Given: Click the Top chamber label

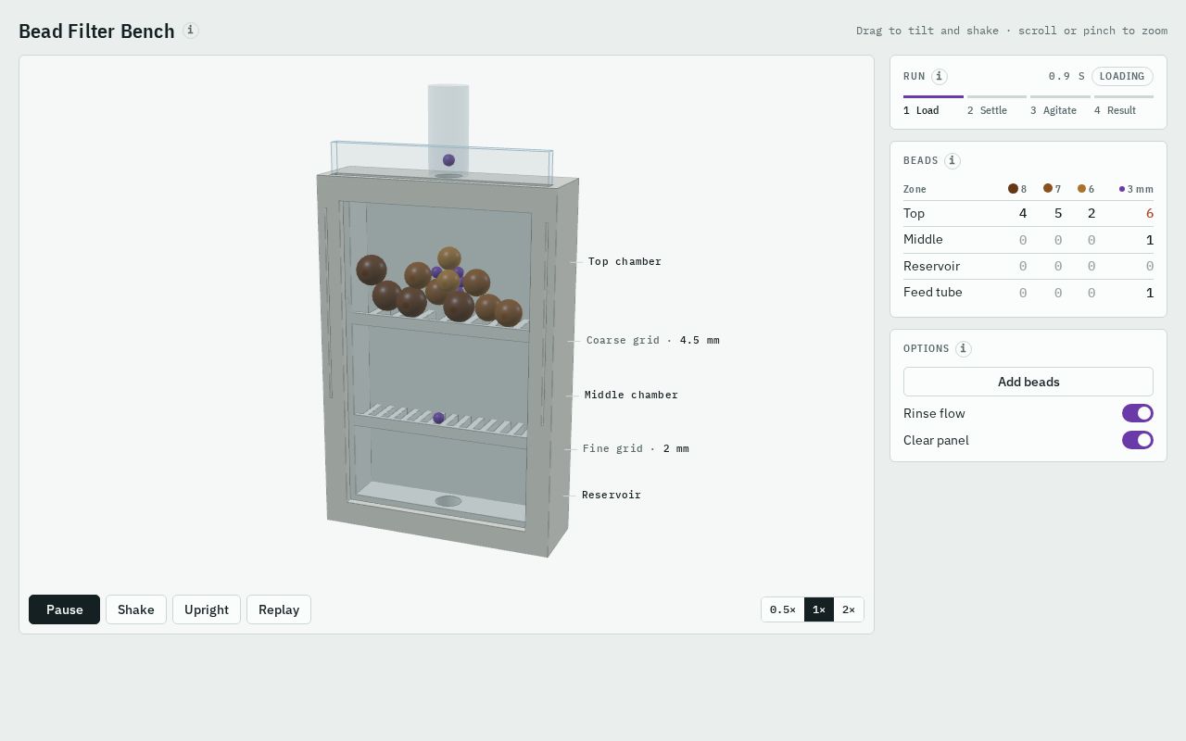Looking at the screenshot, I should pyautogui.click(x=625, y=261).
